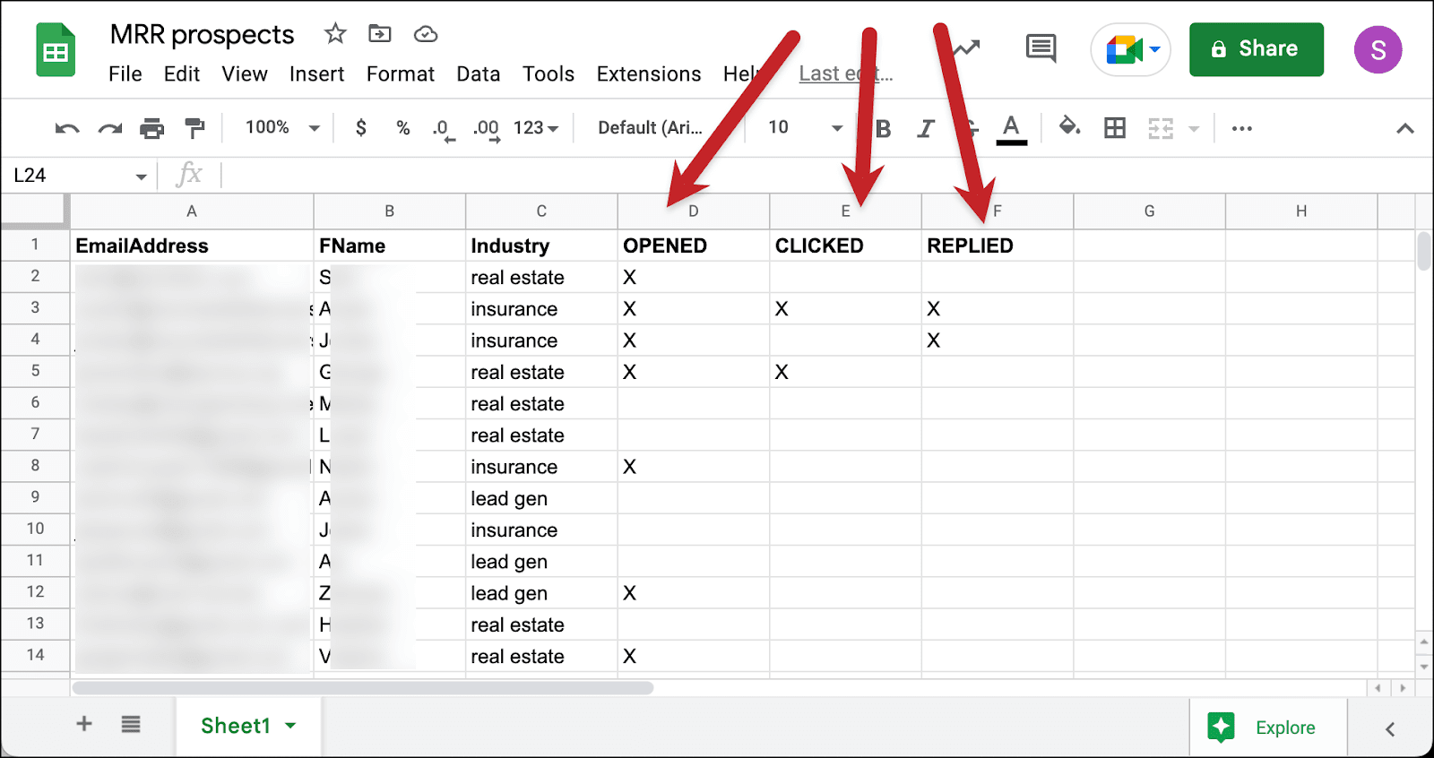Screen dimensions: 1434x758
Task: Format as percent icon
Action: [x=403, y=128]
